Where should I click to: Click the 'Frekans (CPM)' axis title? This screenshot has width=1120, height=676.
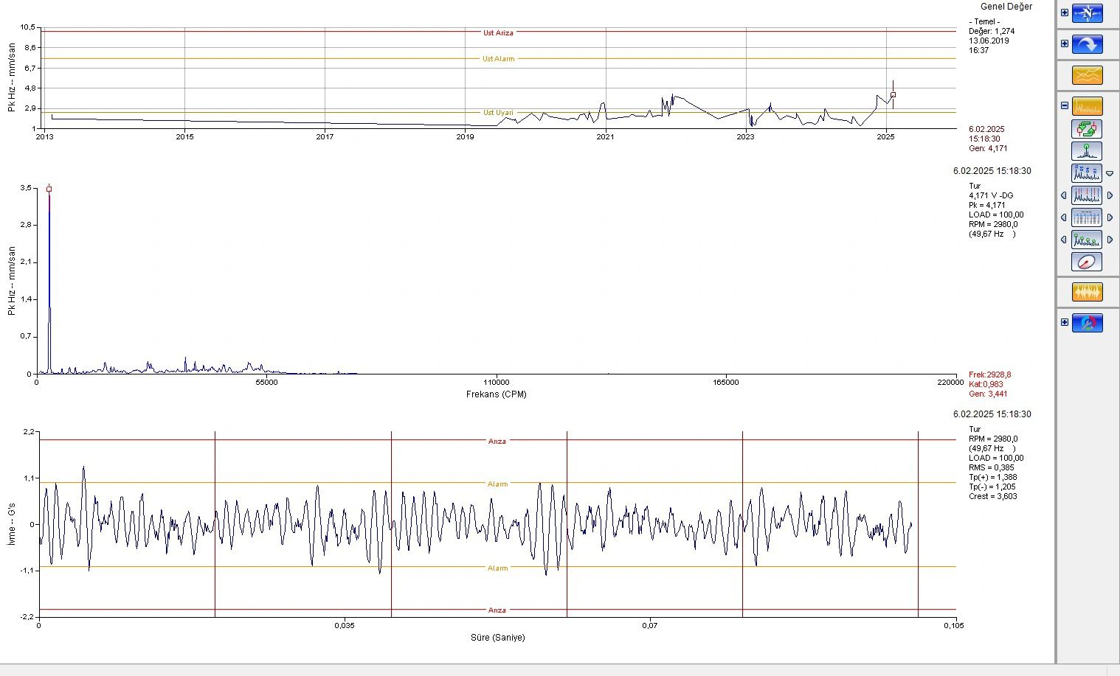tap(497, 394)
